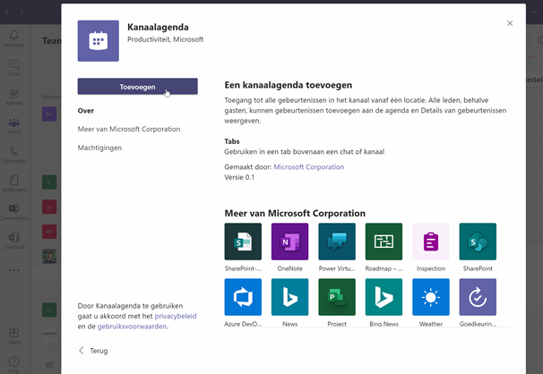Image resolution: width=543 pixels, height=374 pixels.
Task: Go back with the title bar arrow
Action: point(7,13)
